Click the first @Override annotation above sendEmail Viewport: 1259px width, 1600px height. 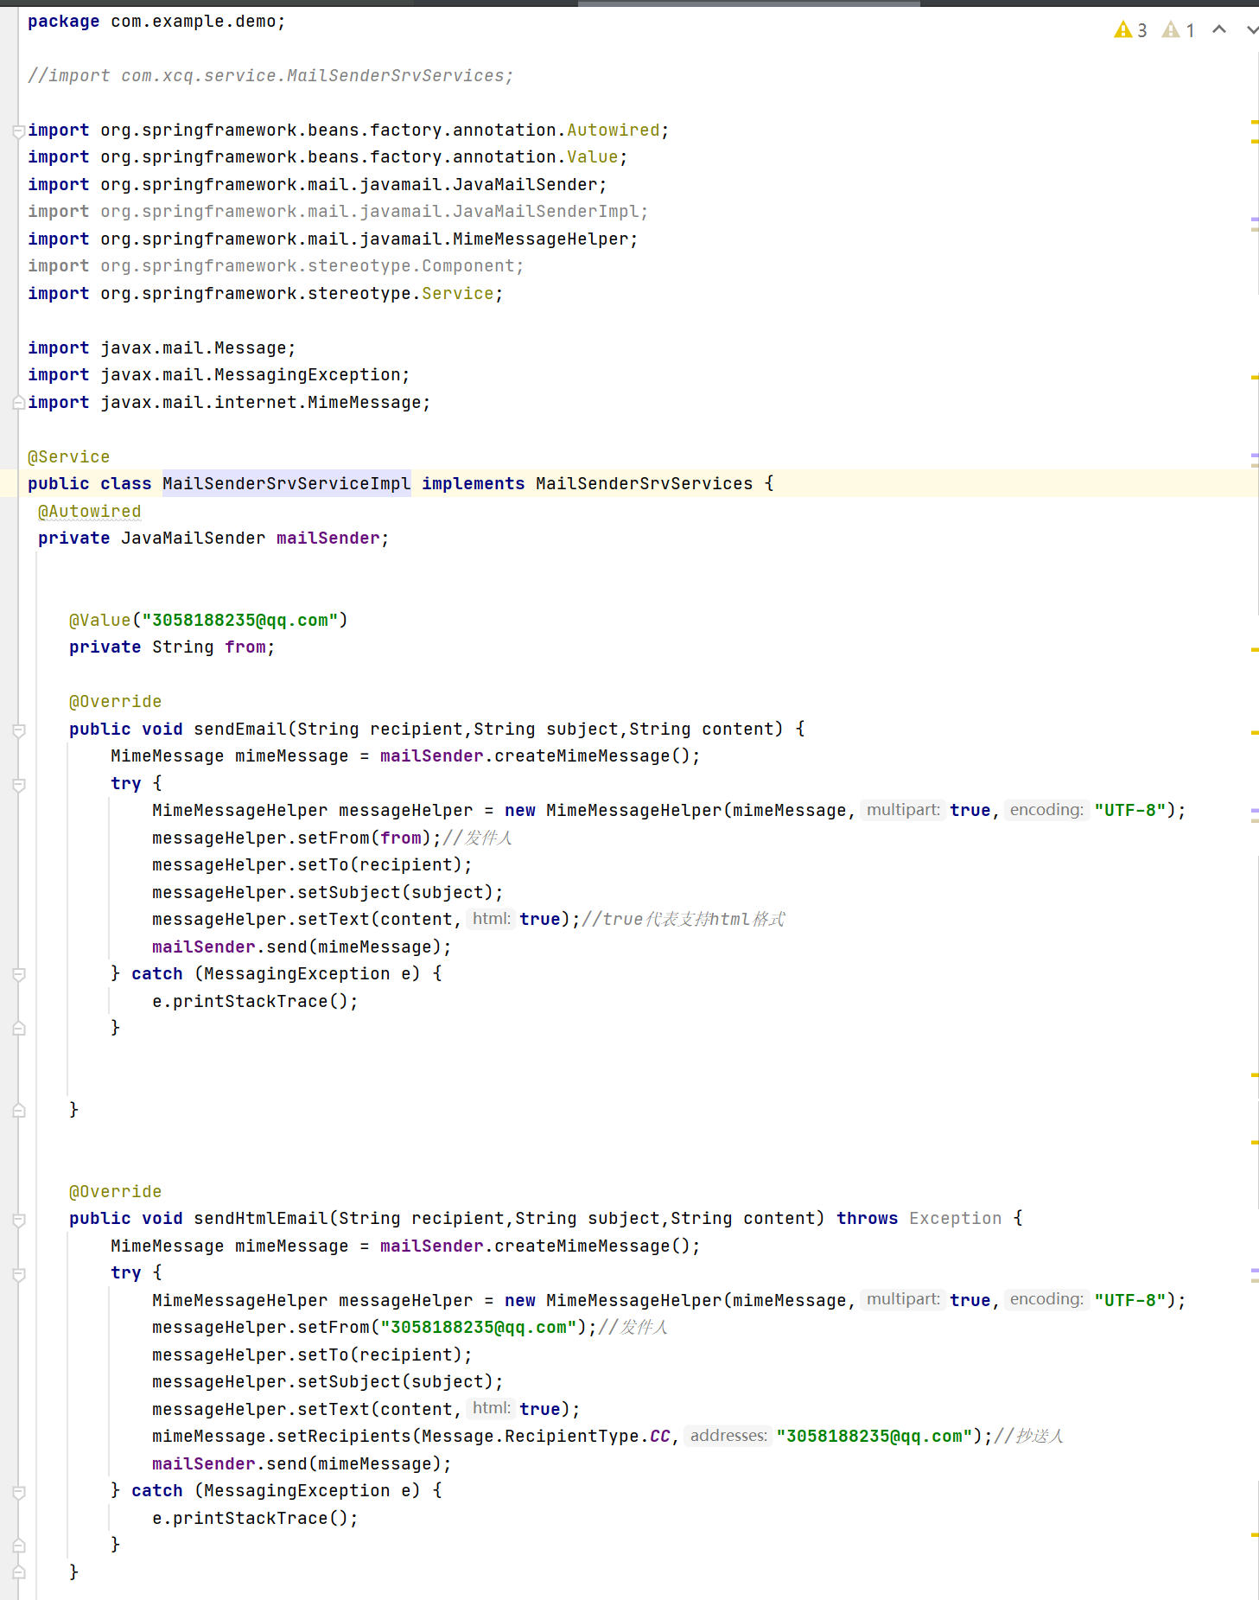click(x=115, y=701)
